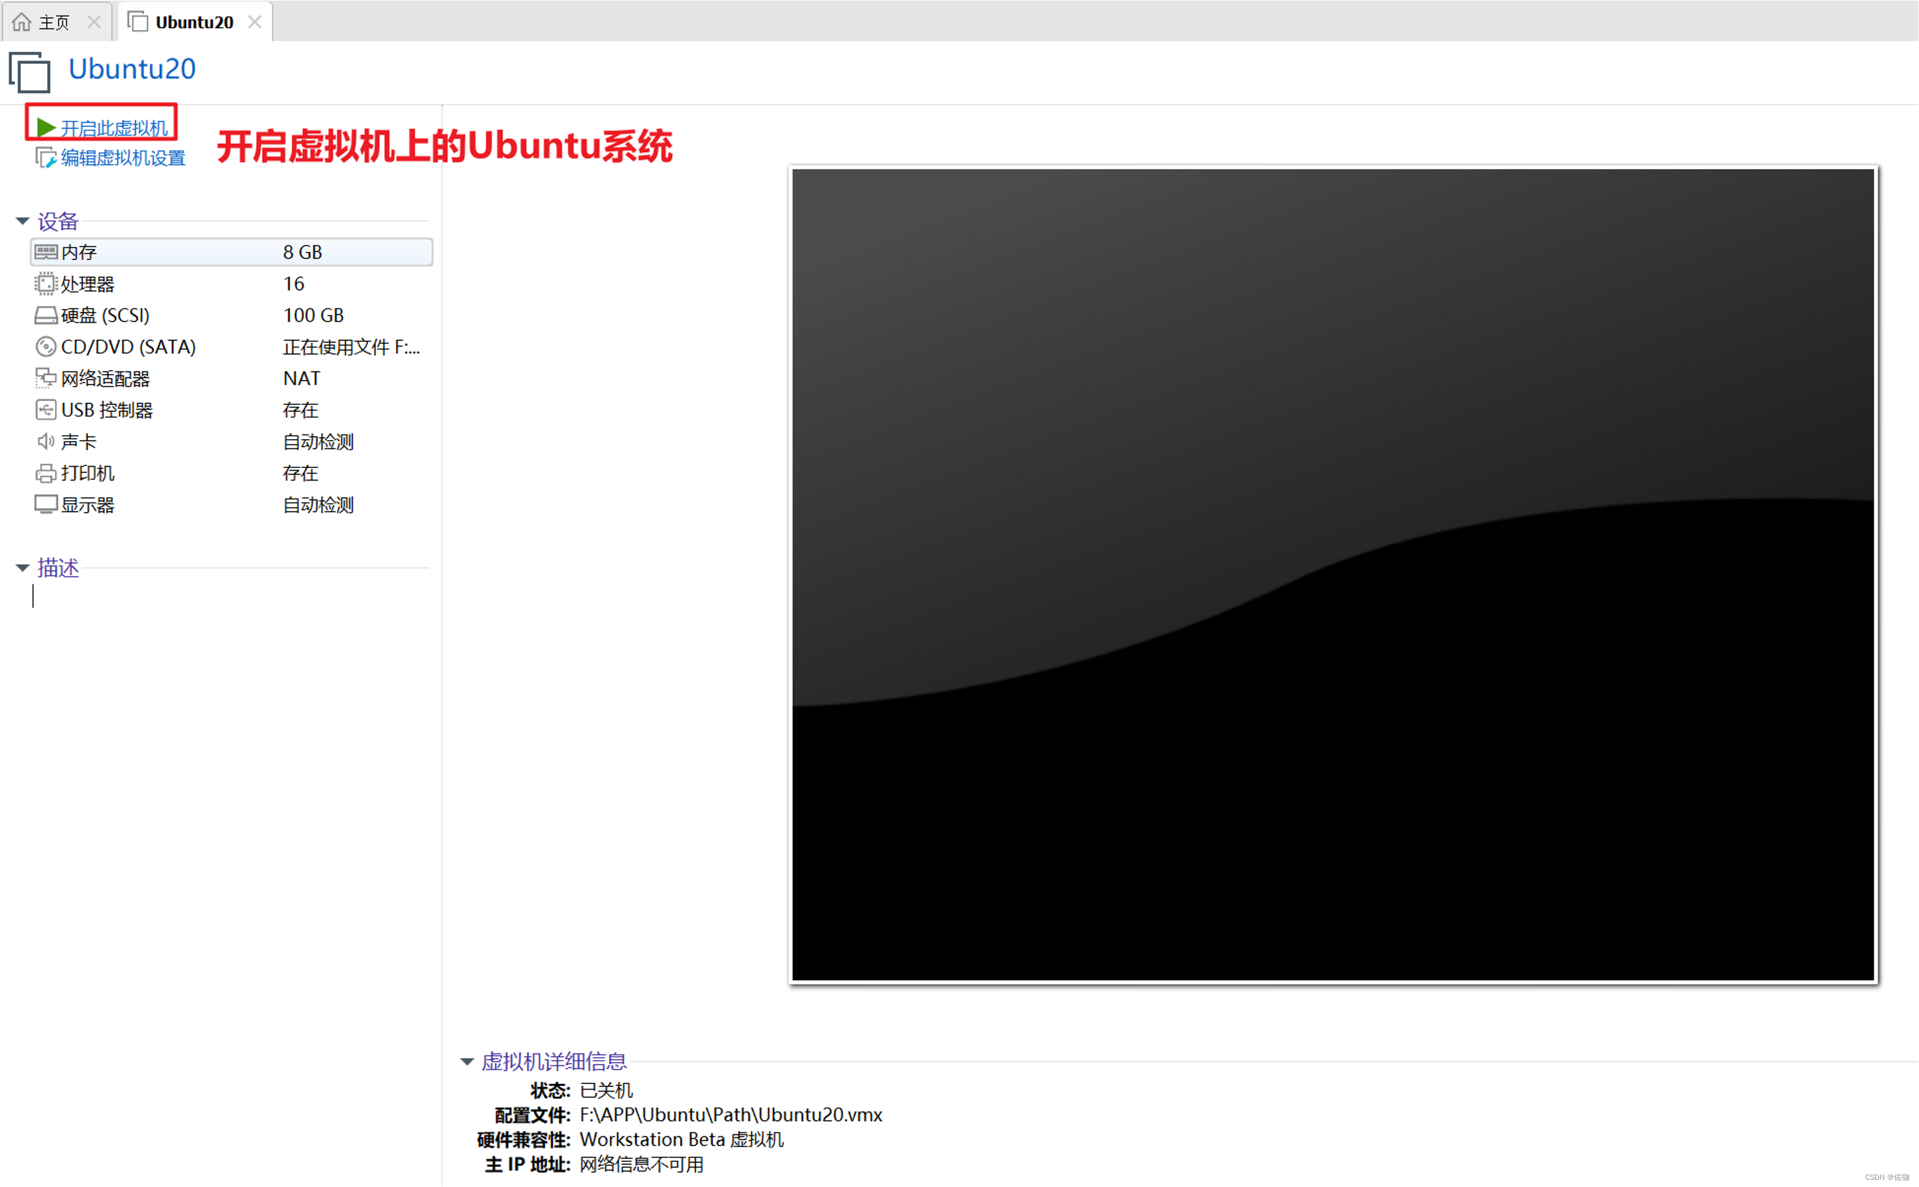
Task: Close the Ubuntu20 tab
Action: [x=255, y=22]
